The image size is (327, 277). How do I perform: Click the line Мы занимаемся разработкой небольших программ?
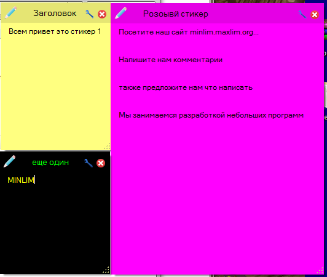tap(211, 115)
